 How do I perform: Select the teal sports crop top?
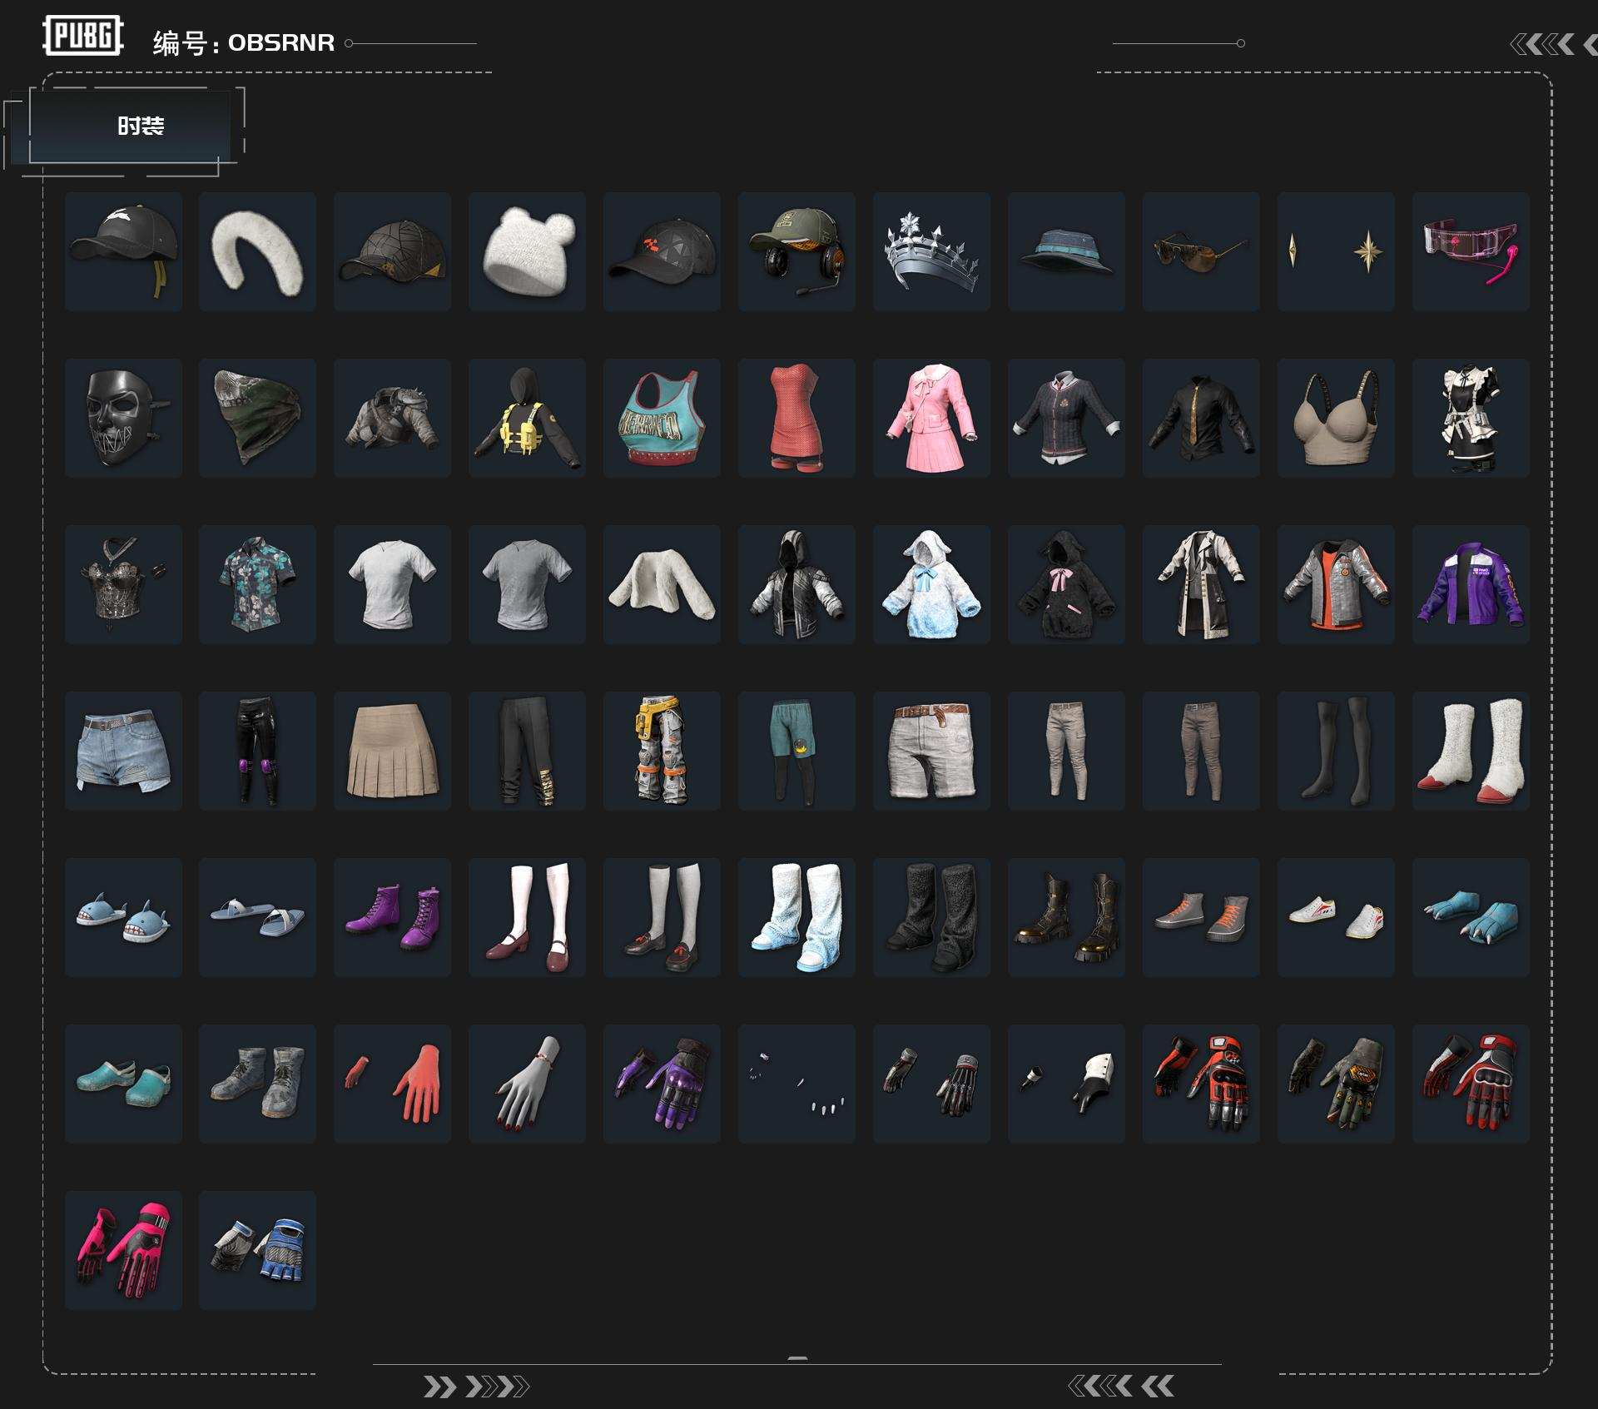662,418
